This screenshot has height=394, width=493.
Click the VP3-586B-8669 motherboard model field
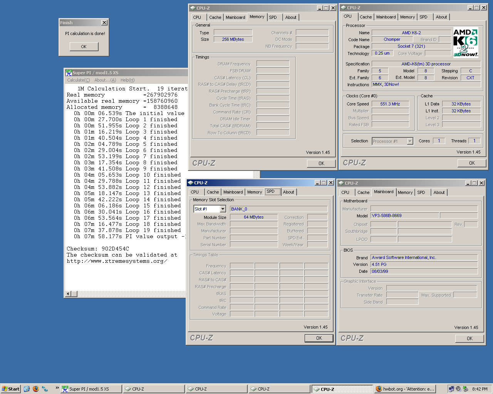tap(405, 215)
